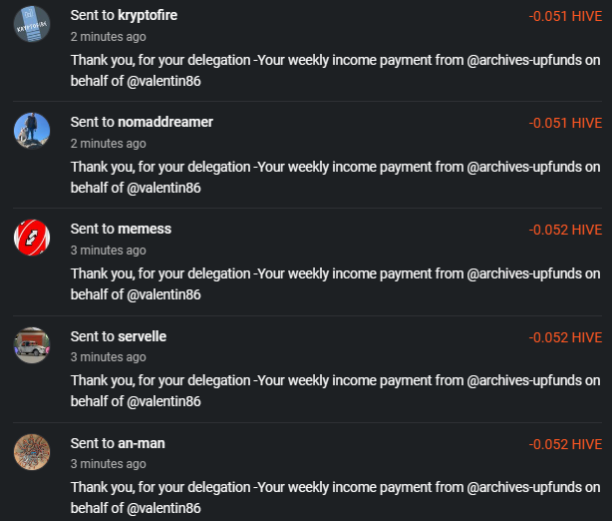Screen dimensions: 612x521
Task: Follow the an-man username link
Action: click(x=142, y=443)
